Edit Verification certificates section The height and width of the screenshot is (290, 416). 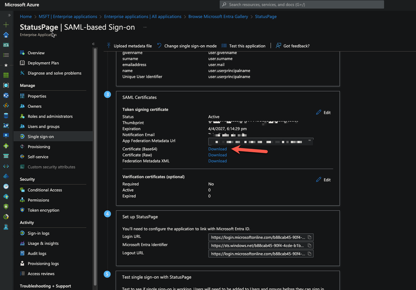tap(324, 180)
